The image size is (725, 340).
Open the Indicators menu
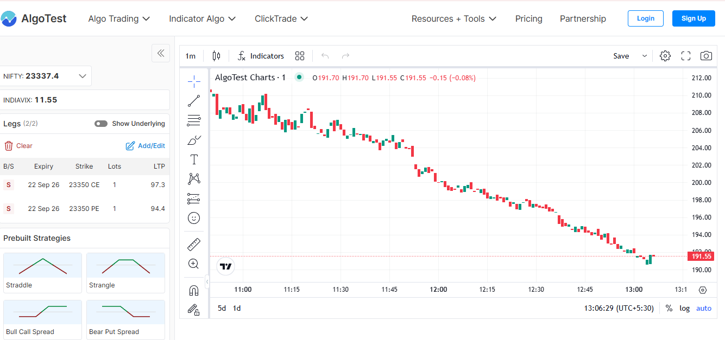tap(261, 56)
